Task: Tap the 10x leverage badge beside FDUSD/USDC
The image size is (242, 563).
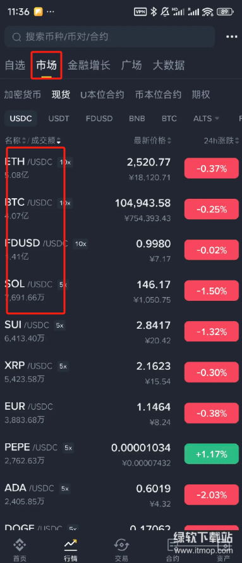Action: pos(80,244)
